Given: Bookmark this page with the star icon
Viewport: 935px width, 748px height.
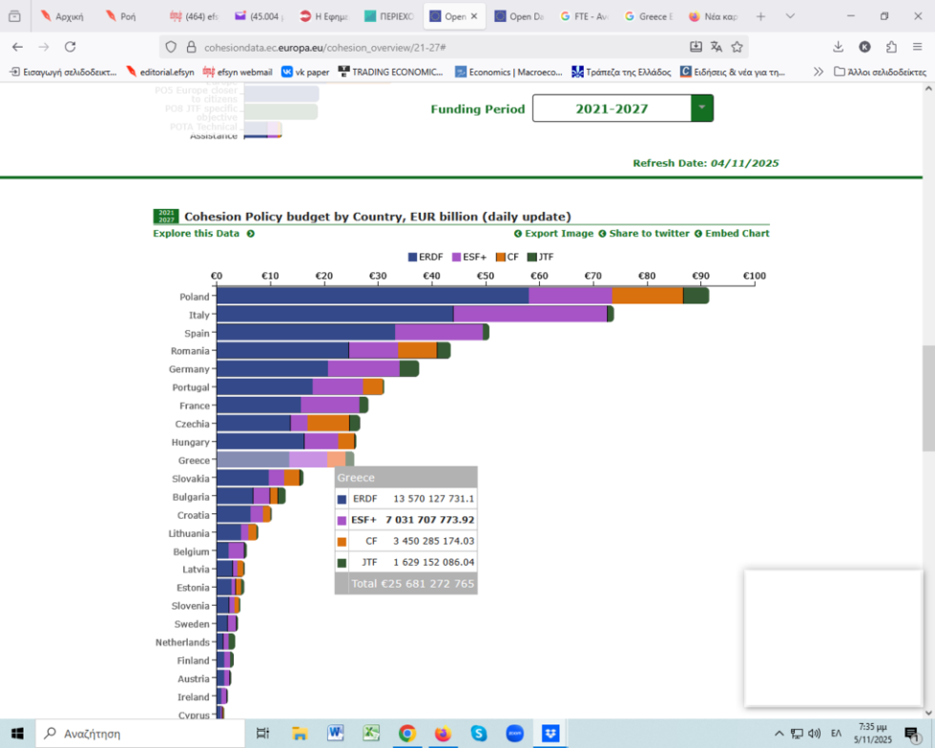Looking at the screenshot, I should 737,47.
